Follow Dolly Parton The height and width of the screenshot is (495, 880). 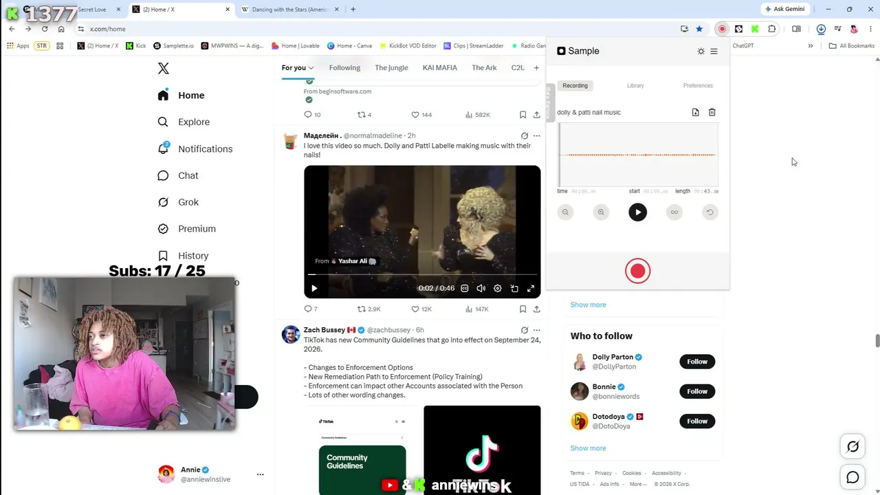point(697,362)
